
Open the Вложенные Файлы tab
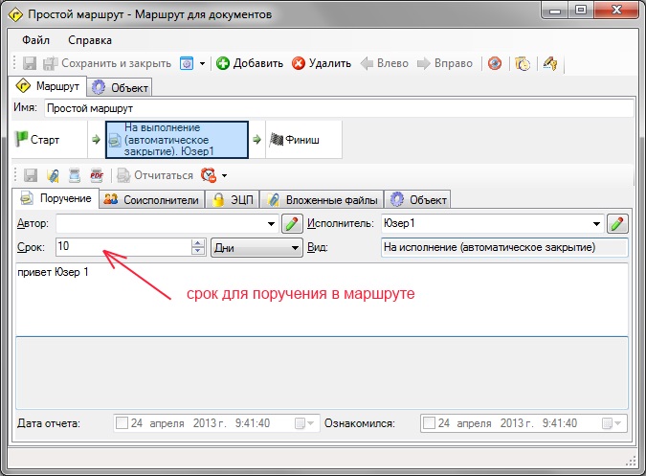323,199
